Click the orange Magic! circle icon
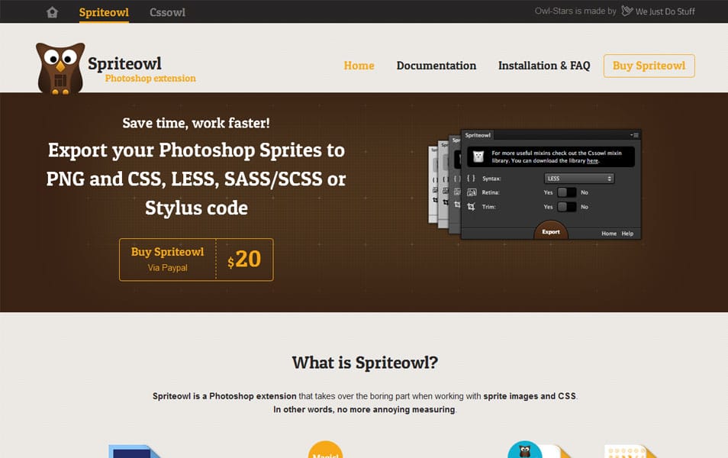 click(326, 450)
